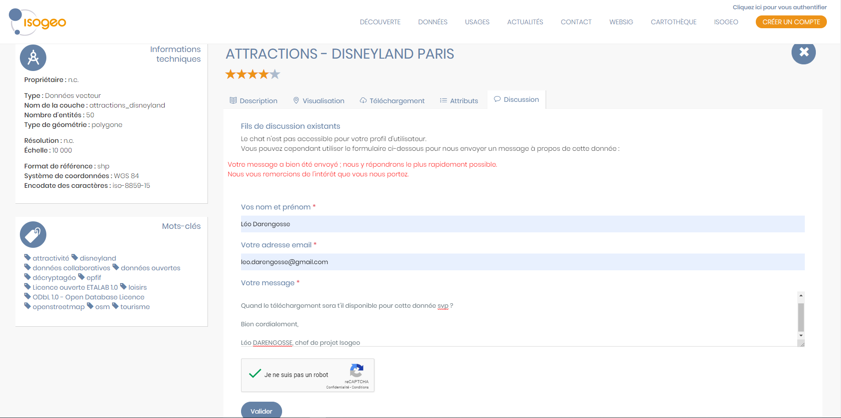Open the décryptagéo keyword link
This screenshot has height=418, width=841.
(x=54, y=278)
